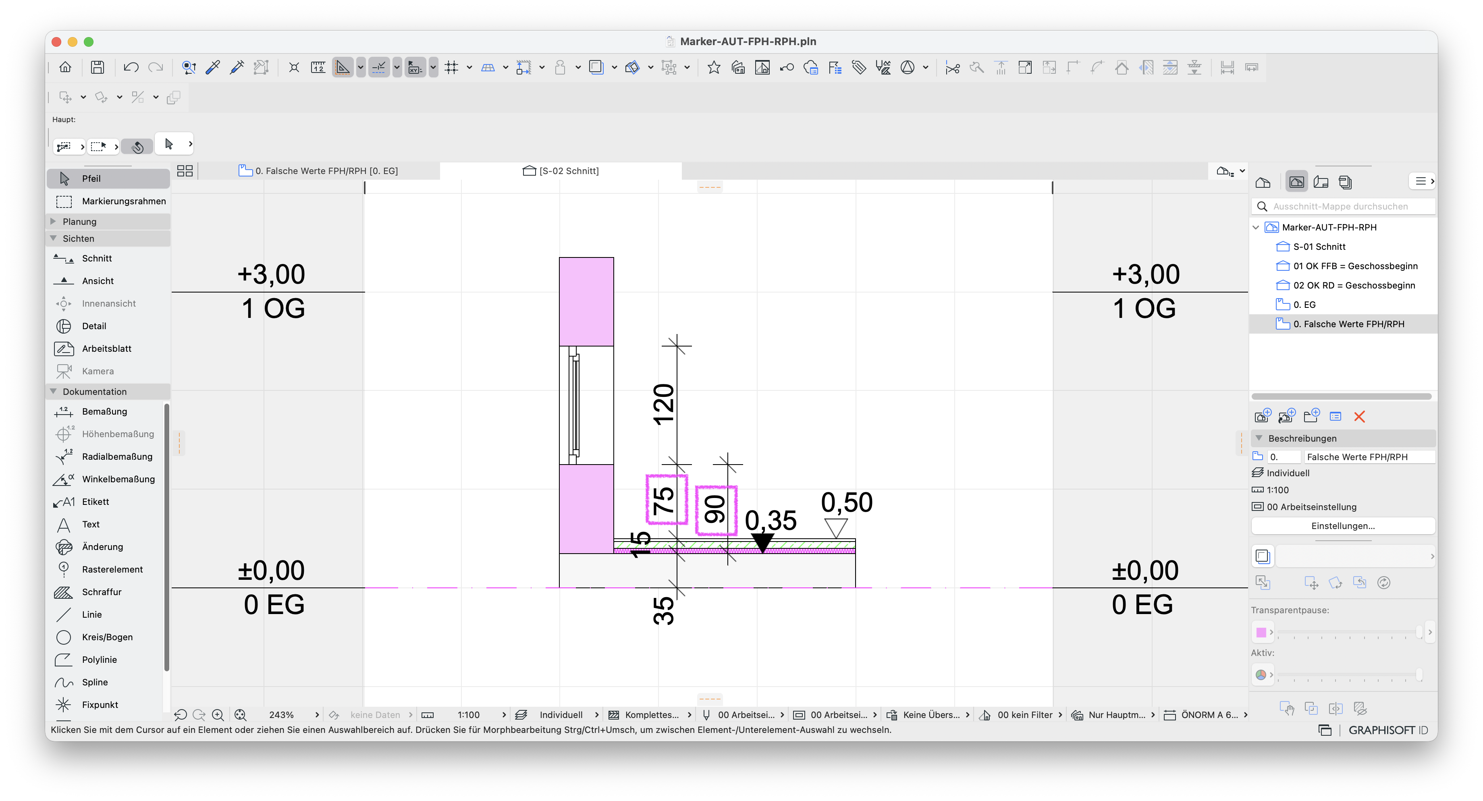Image resolution: width=1483 pixels, height=801 pixels.
Task: Collapse the Dokumentation tool group
Action: [x=53, y=391]
